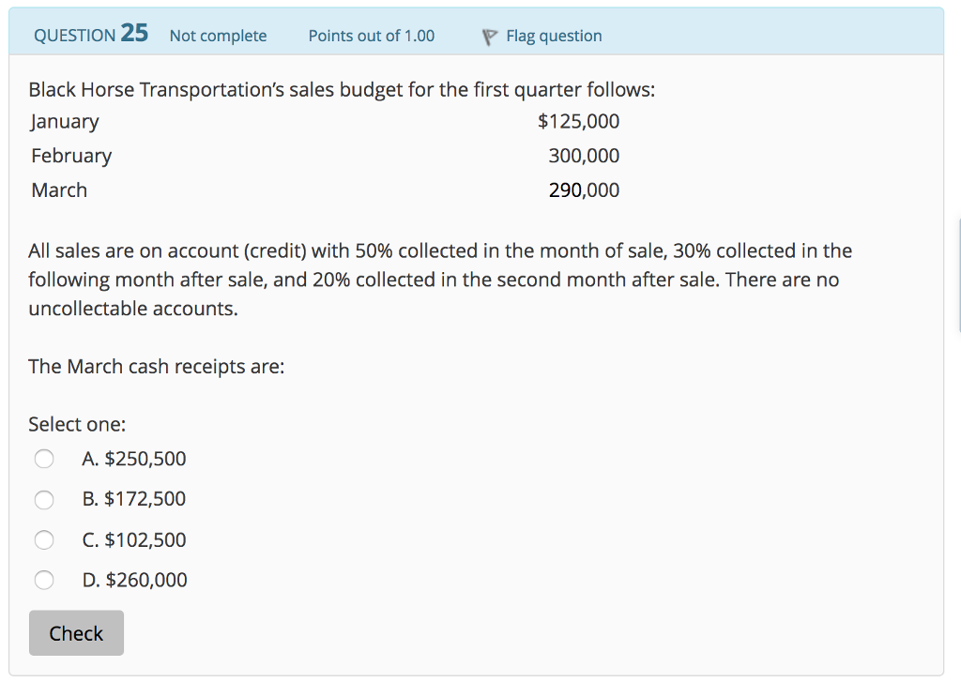Pick the radio button for option C
The image size is (961, 697).
click(44, 540)
